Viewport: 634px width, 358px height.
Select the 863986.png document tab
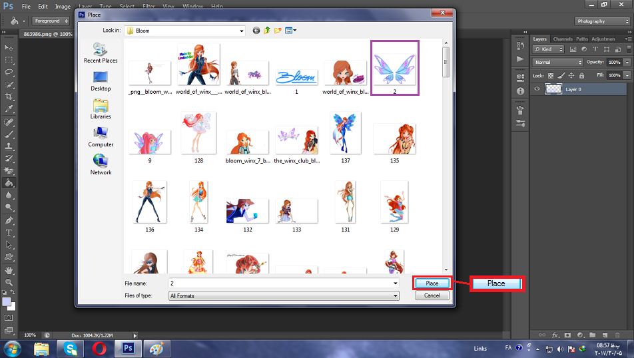click(48, 35)
